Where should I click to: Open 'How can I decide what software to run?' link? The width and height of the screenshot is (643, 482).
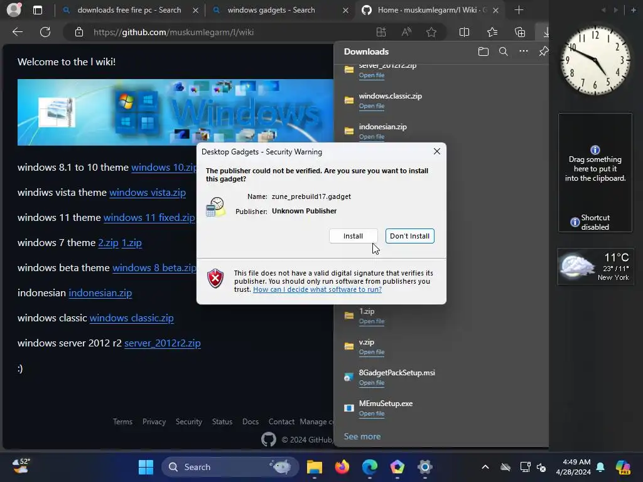[x=317, y=289]
